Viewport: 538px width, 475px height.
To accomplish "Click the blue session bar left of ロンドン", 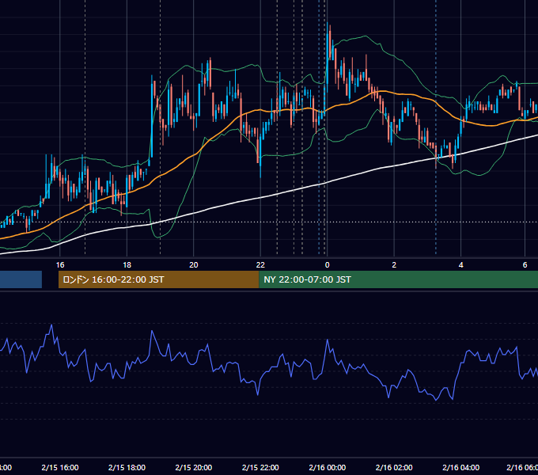I will [21, 279].
